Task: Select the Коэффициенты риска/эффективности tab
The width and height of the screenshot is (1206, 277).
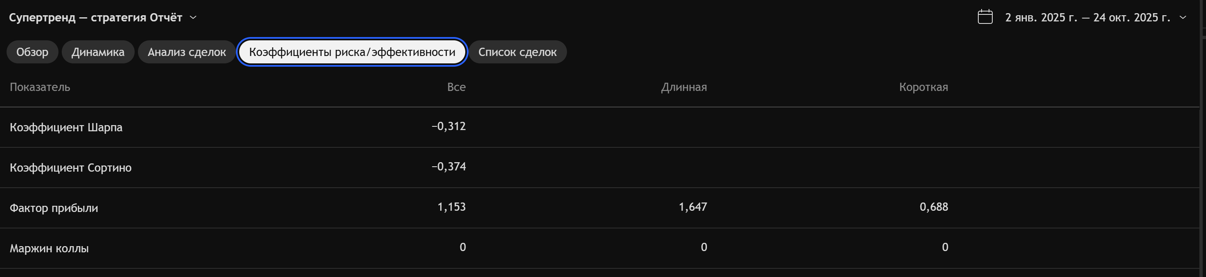Action: [x=352, y=51]
